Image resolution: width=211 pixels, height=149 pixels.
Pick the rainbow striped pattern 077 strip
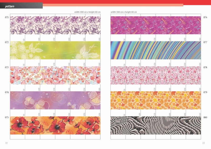(156, 50)
